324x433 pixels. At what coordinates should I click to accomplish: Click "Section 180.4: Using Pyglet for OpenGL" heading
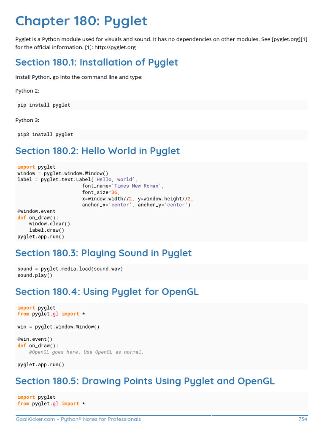tap(107, 292)
